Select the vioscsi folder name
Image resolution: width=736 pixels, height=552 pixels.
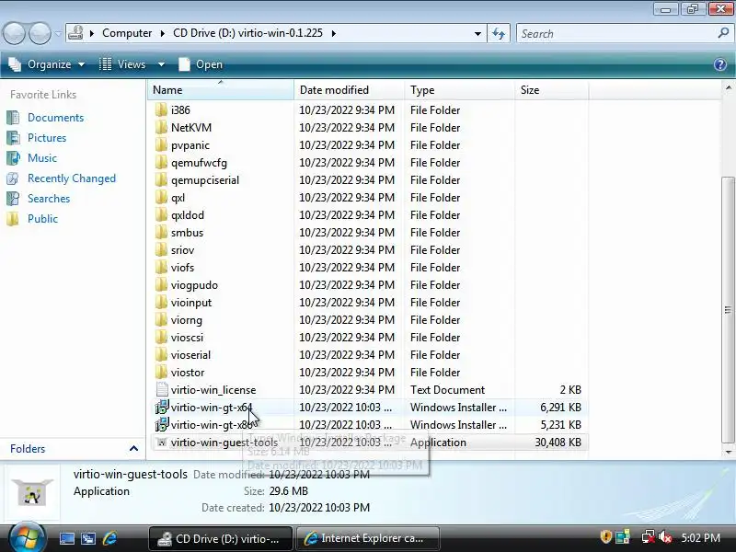point(187,338)
